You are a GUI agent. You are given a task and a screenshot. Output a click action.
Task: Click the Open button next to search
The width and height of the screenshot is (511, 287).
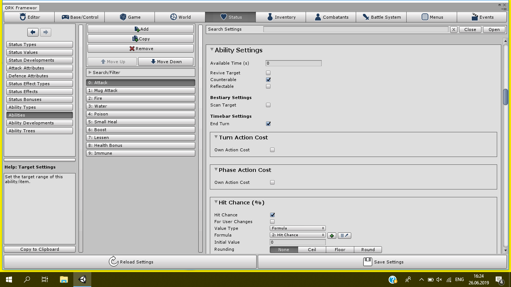[x=494, y=30]
